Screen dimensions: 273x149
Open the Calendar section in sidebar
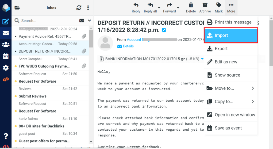6,56
